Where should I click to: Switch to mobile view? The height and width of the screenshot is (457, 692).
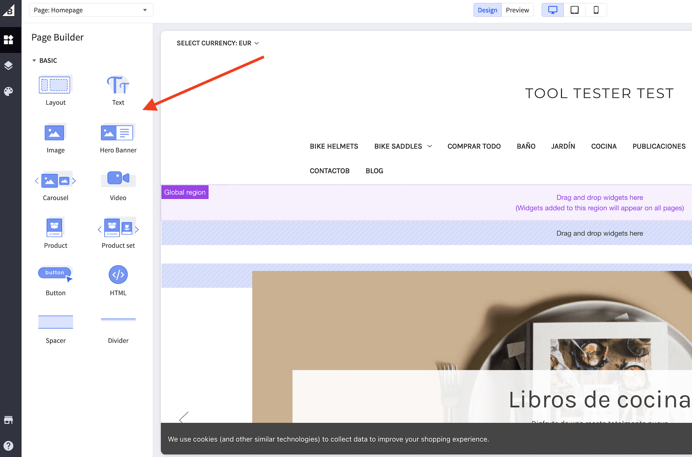coord(596,10)
